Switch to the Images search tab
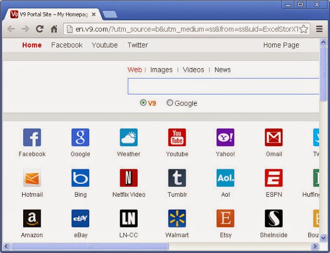This screenshot has height=253, width=330. point(161,70)
